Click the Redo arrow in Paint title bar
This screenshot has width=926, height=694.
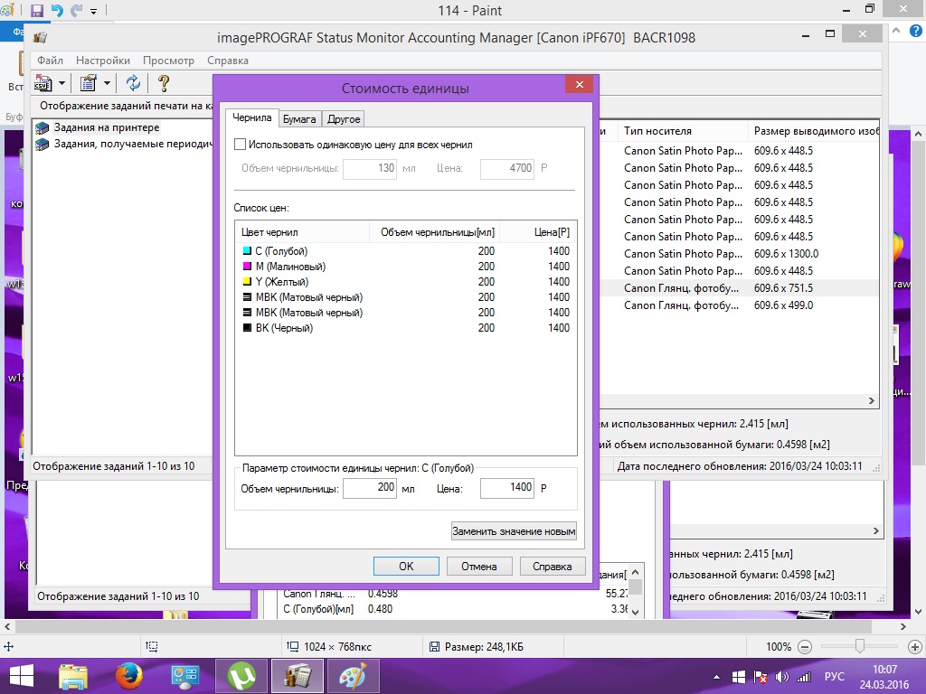click(x=76, y=10)
